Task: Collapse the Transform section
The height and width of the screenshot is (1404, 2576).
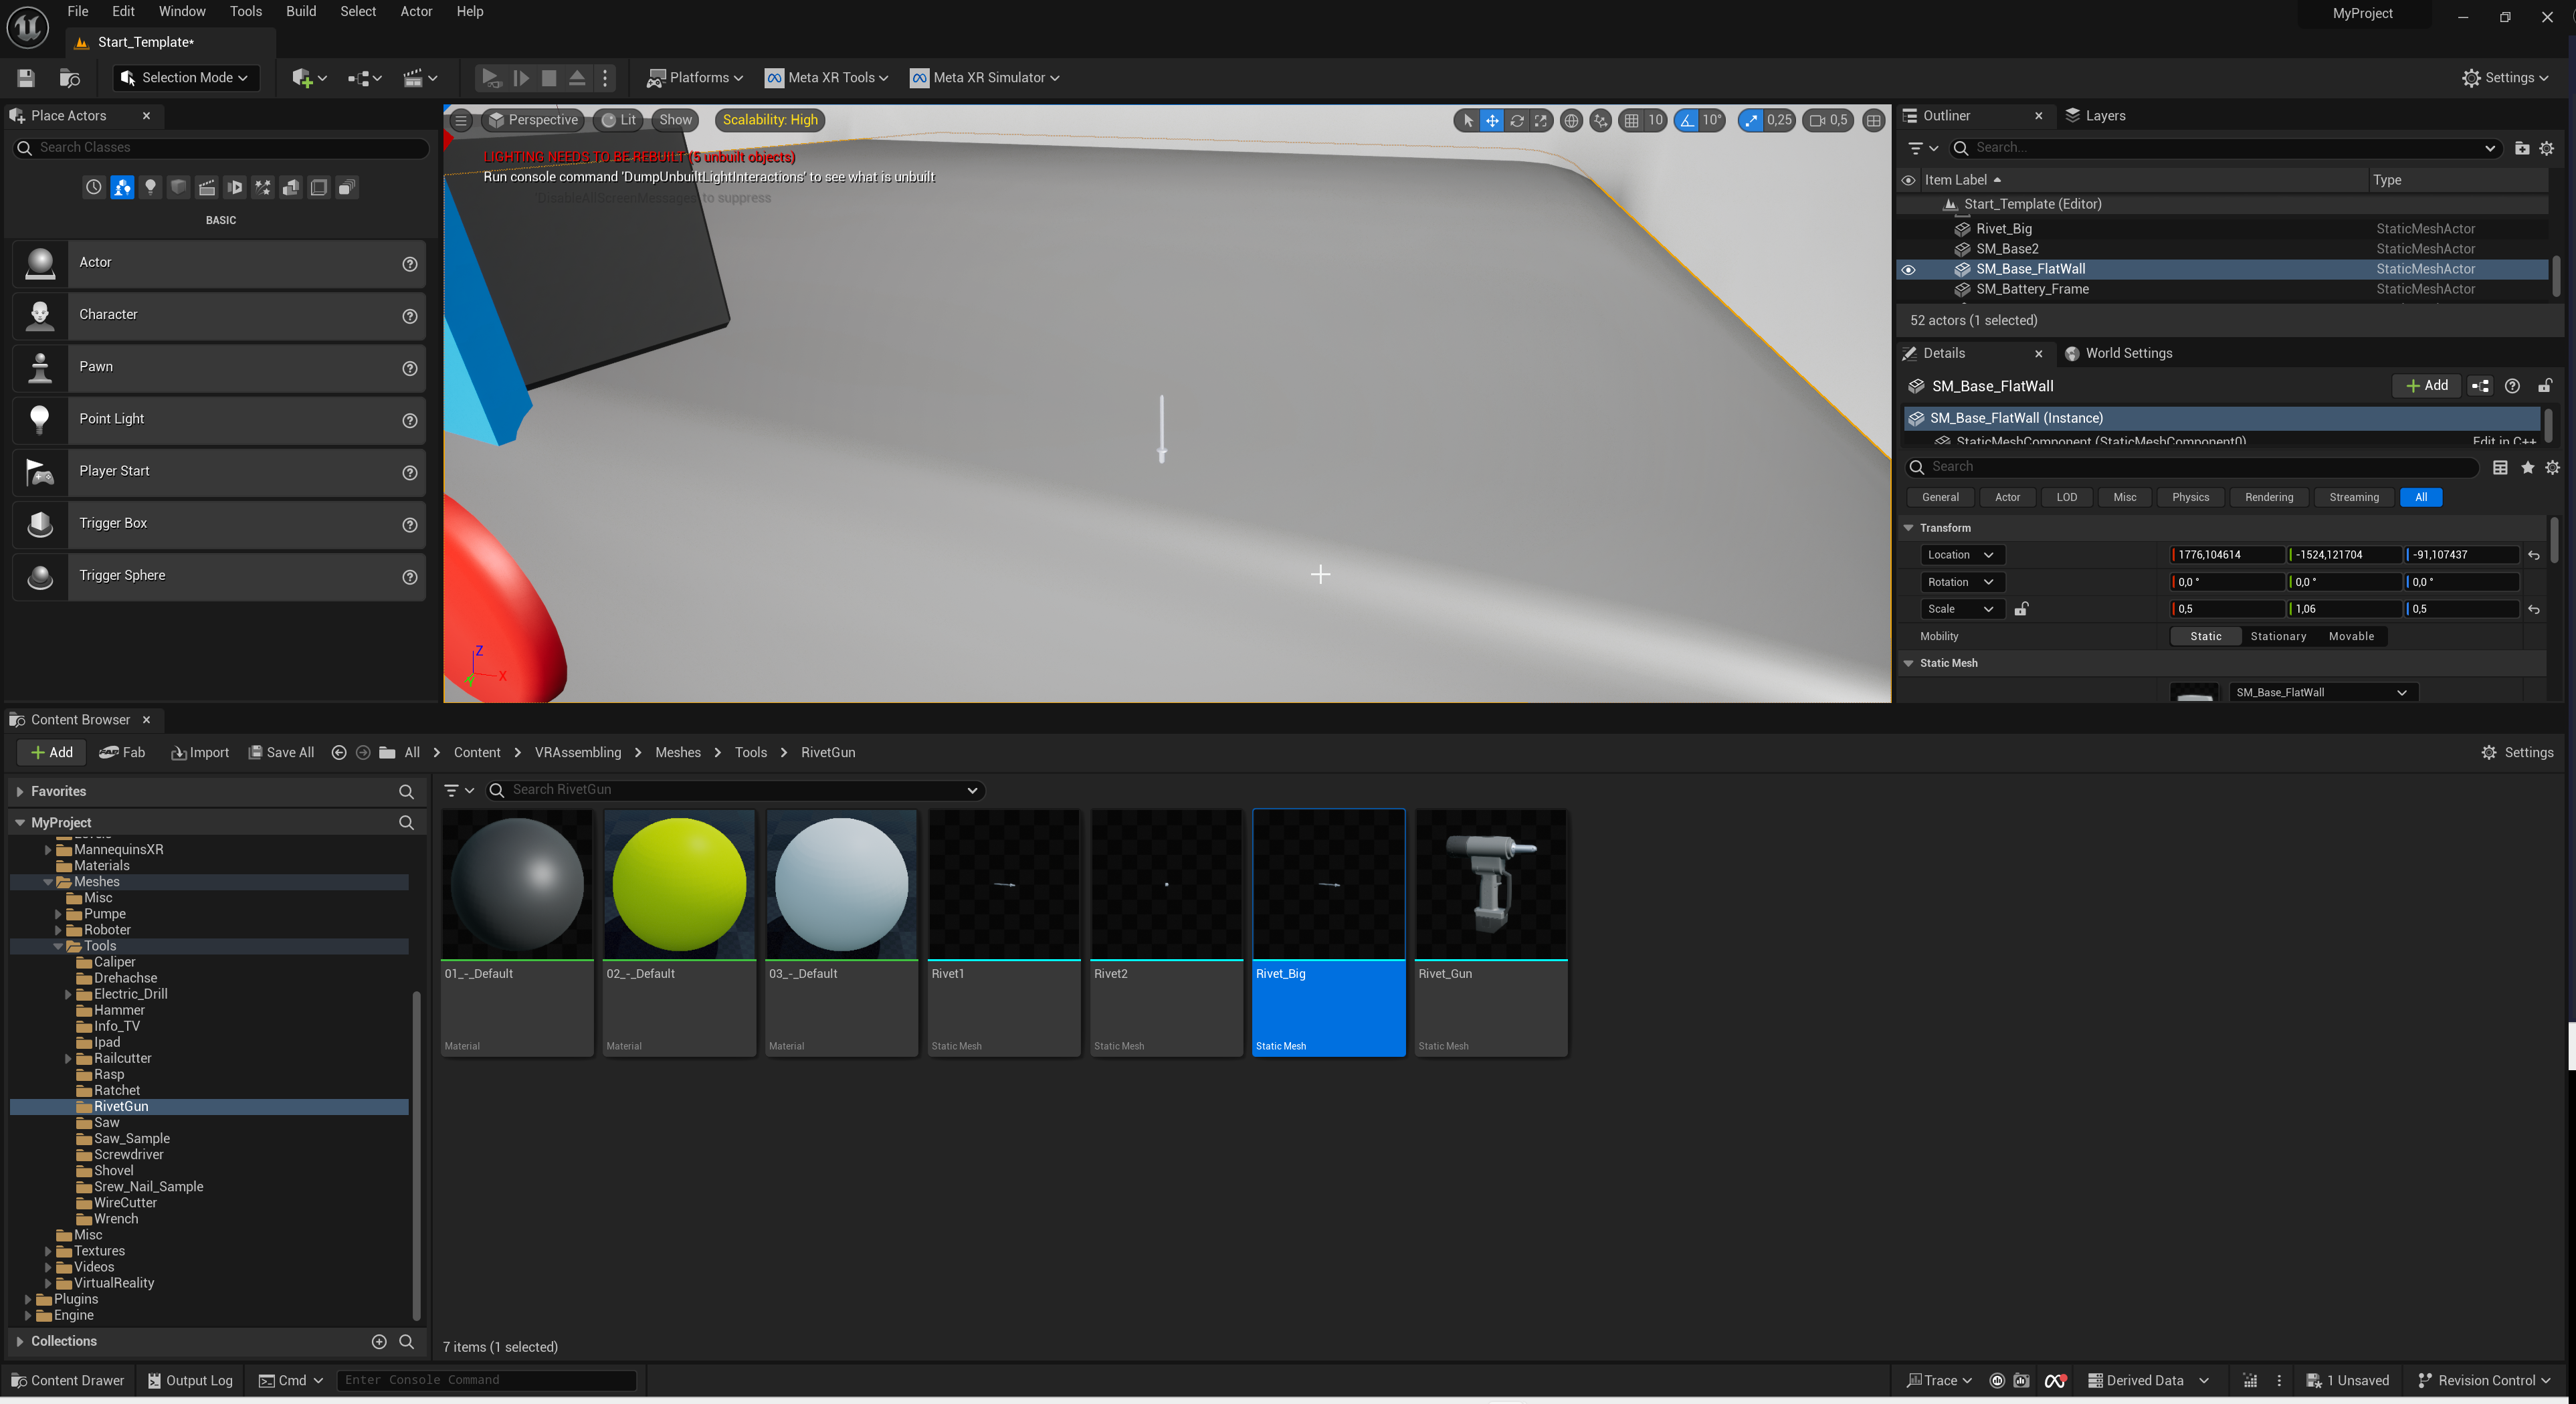Action: pyautogui.click(x=1908, y=527)
